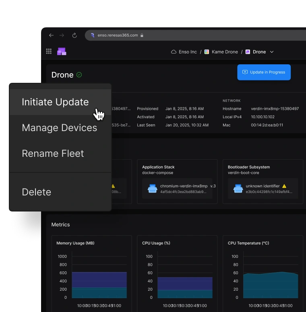Select Rename Fleet menu option
Image resolution: width=306 pixels, height=312 pixels.
[53, 154]
